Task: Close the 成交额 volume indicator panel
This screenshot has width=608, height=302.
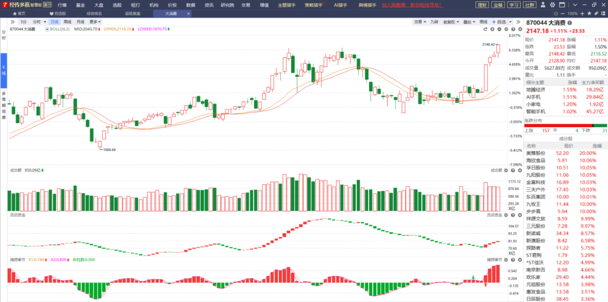Action: pos(519,171)
